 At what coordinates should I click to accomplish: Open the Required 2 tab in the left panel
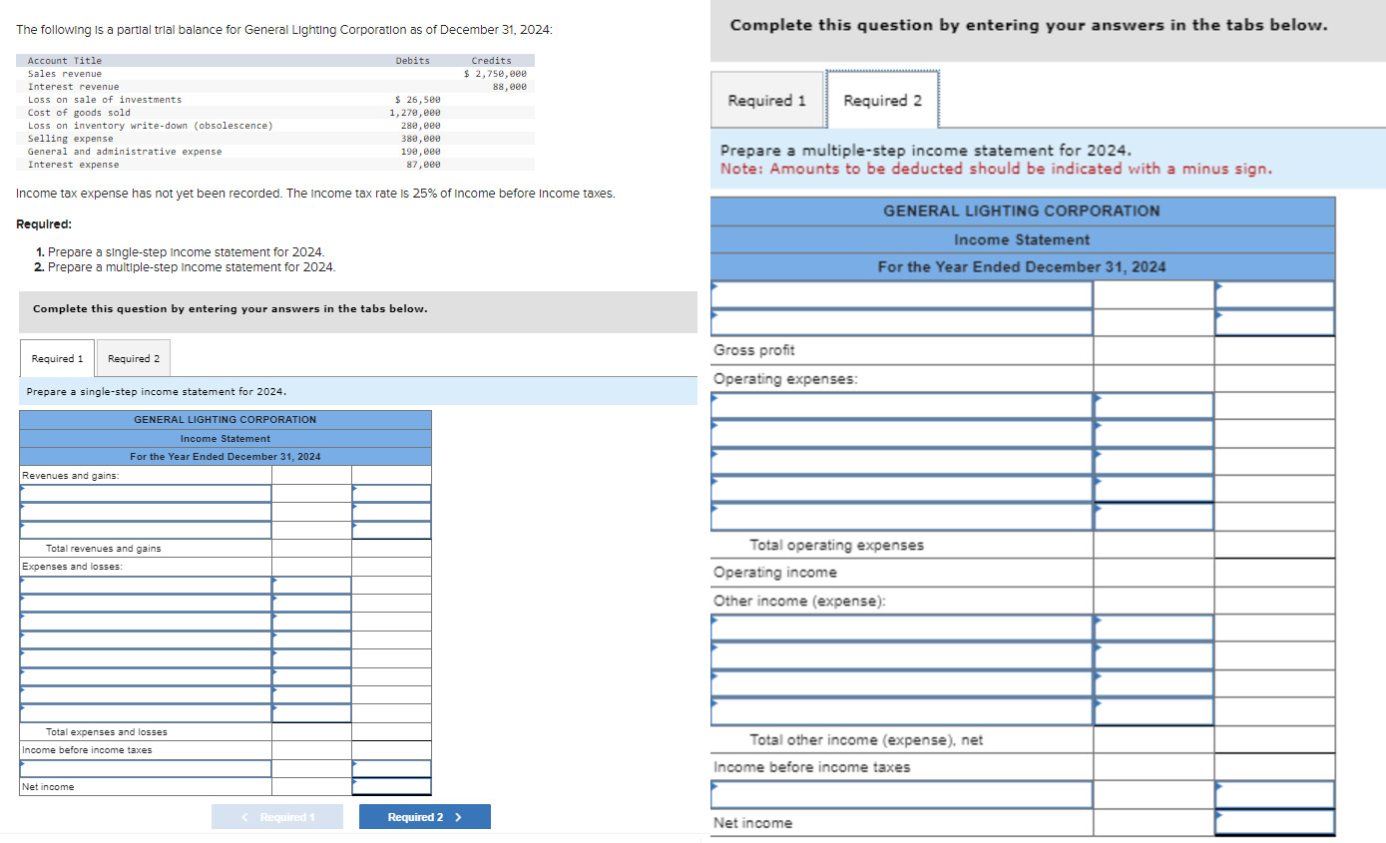[134, 358]
